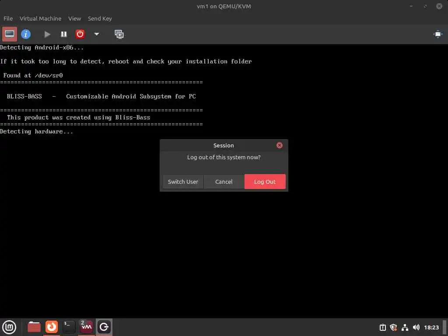Open network connections tray icon
The image size is (448, 336).
405,327
